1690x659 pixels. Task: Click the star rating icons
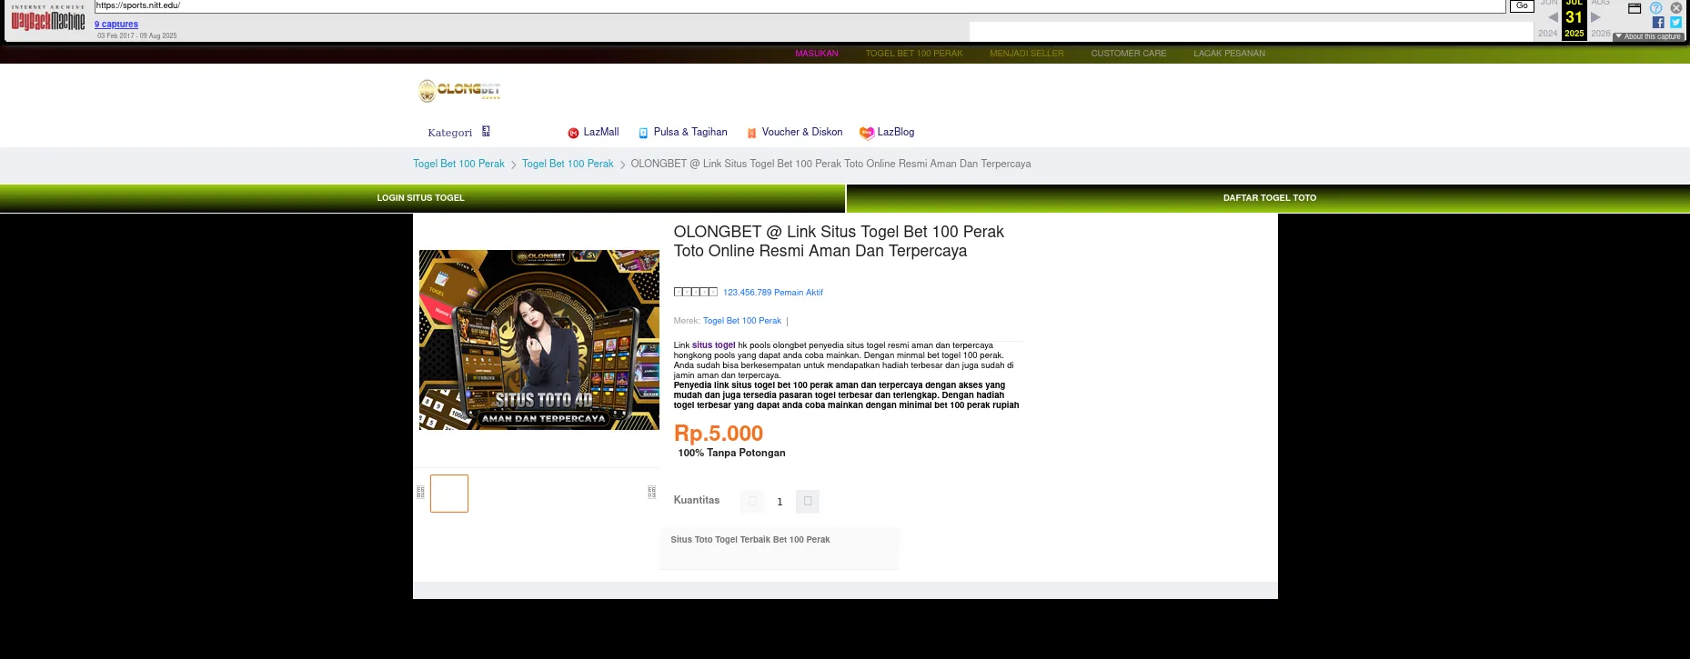tap(696, 292)
